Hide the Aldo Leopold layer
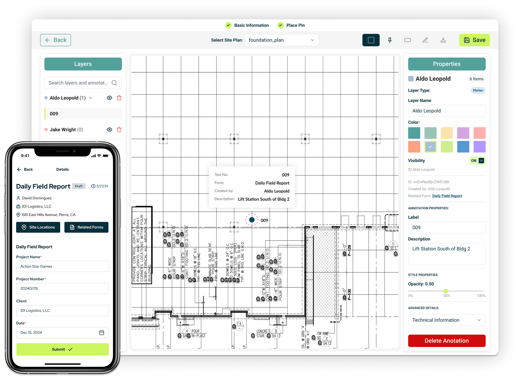The width and height of the screenshot is (519, 379). (x=109, y=98)
